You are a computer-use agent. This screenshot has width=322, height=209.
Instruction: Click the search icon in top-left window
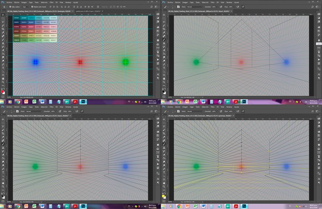coord(151,7)
